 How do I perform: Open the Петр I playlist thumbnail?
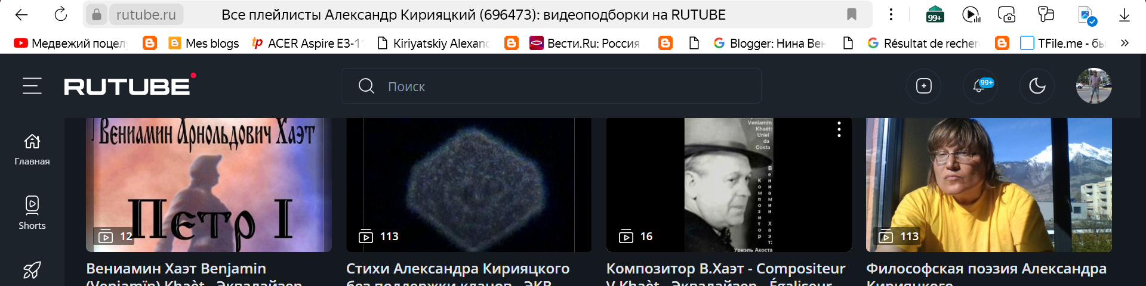coord(209,185)
